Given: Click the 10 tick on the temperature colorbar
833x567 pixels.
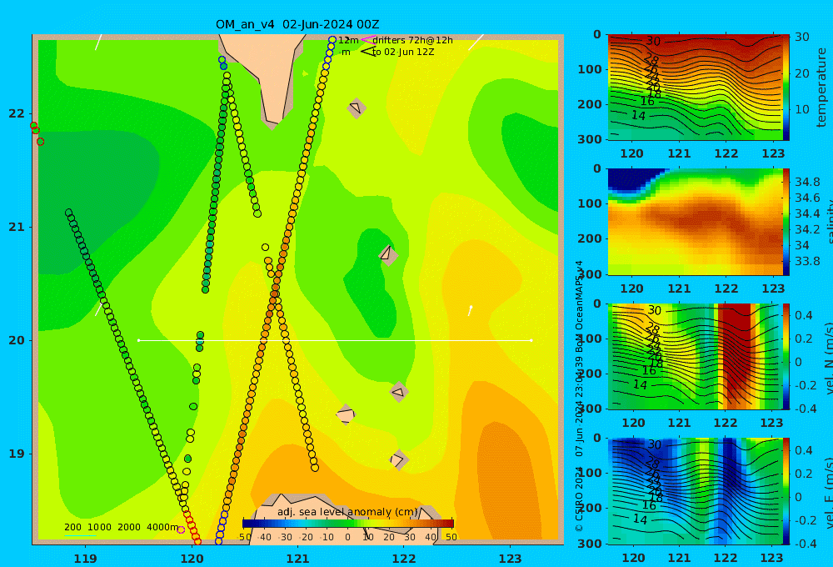Looking at the screenshot, I should point(801,109).
